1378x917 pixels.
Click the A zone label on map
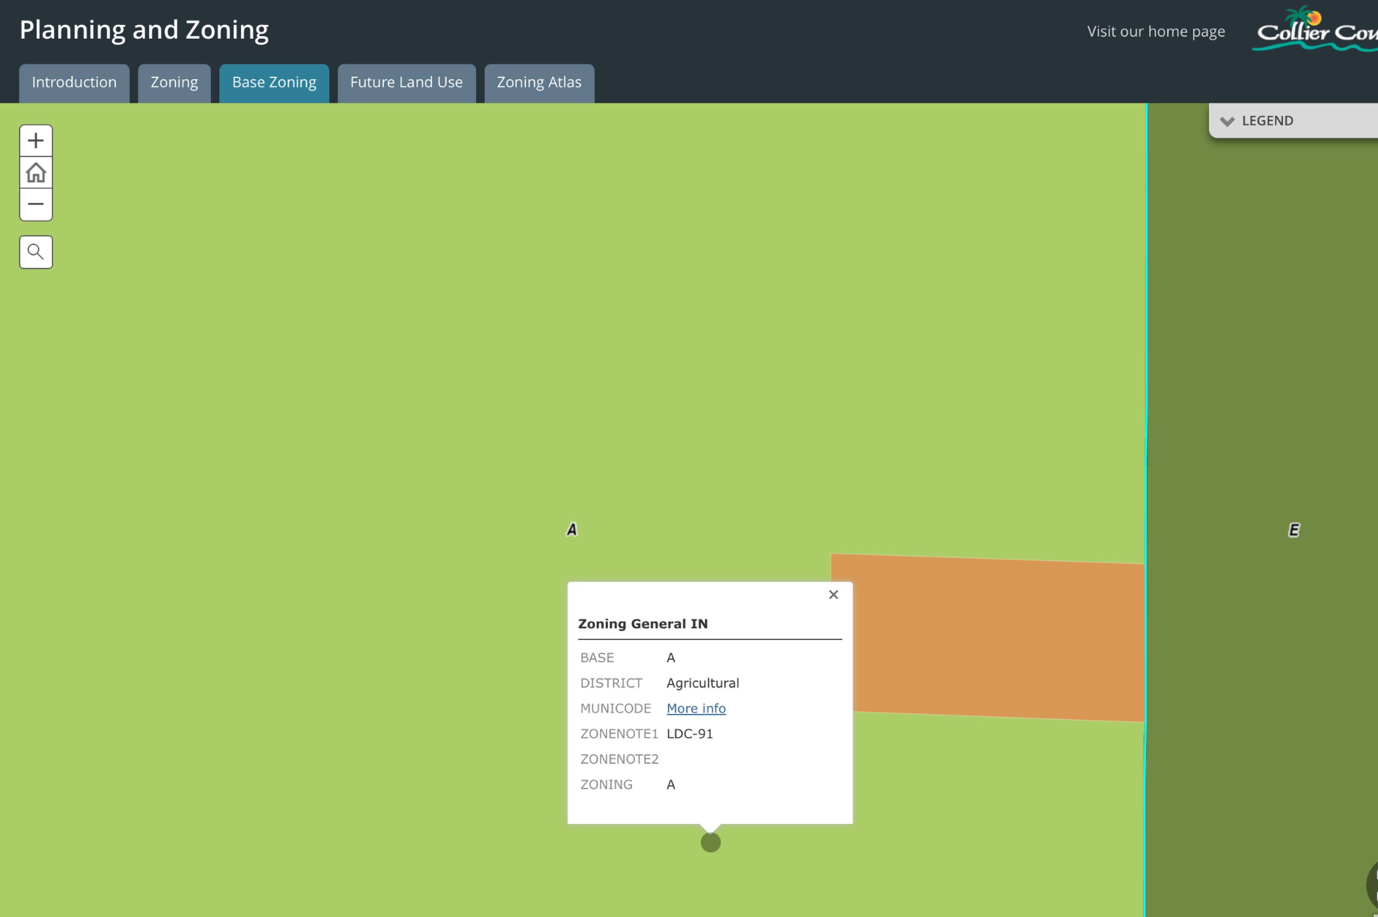pos(572,529)
